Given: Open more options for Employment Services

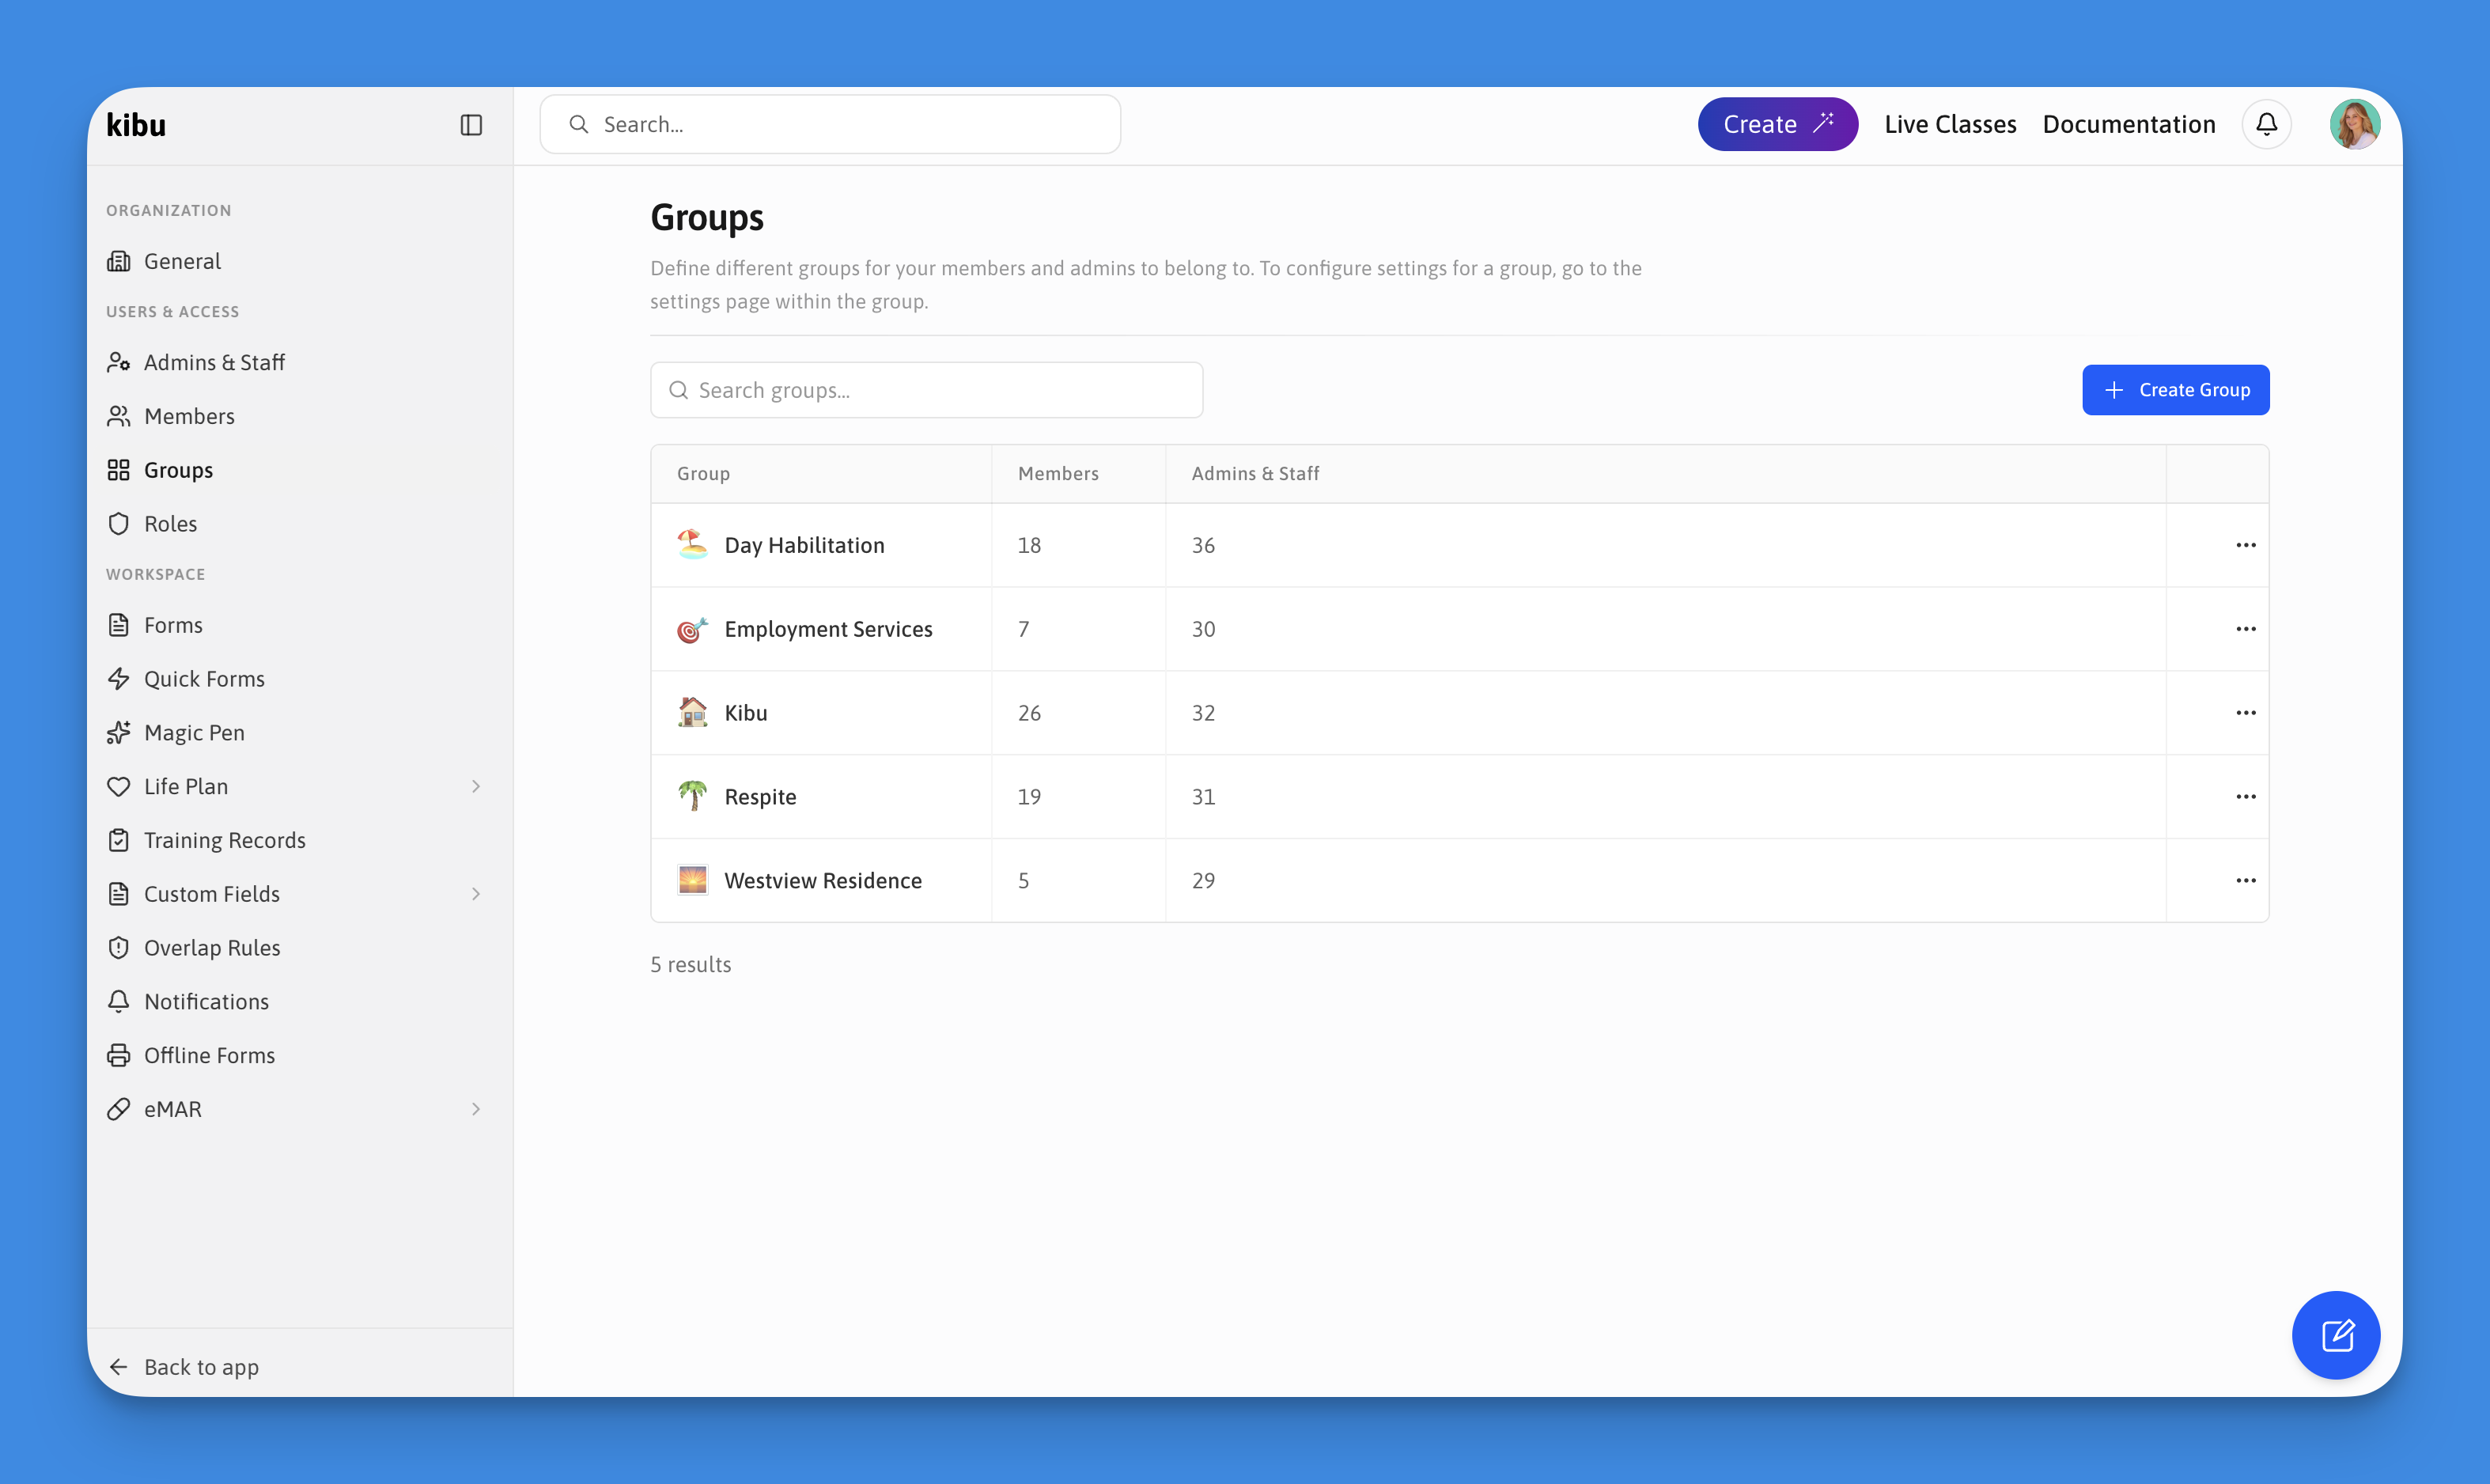Looking at the screenshot, I should [2245, 629].
